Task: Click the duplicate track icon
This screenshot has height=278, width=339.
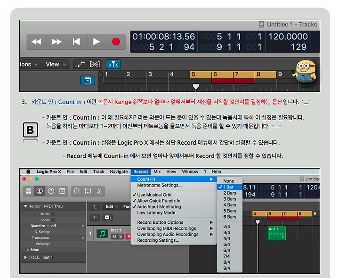Action: point(107,218)
